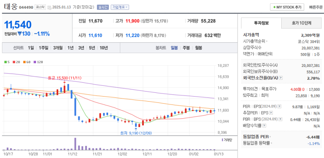Click the green 5-day moving average legend marker
324x158 pixels.
[5, 62]
